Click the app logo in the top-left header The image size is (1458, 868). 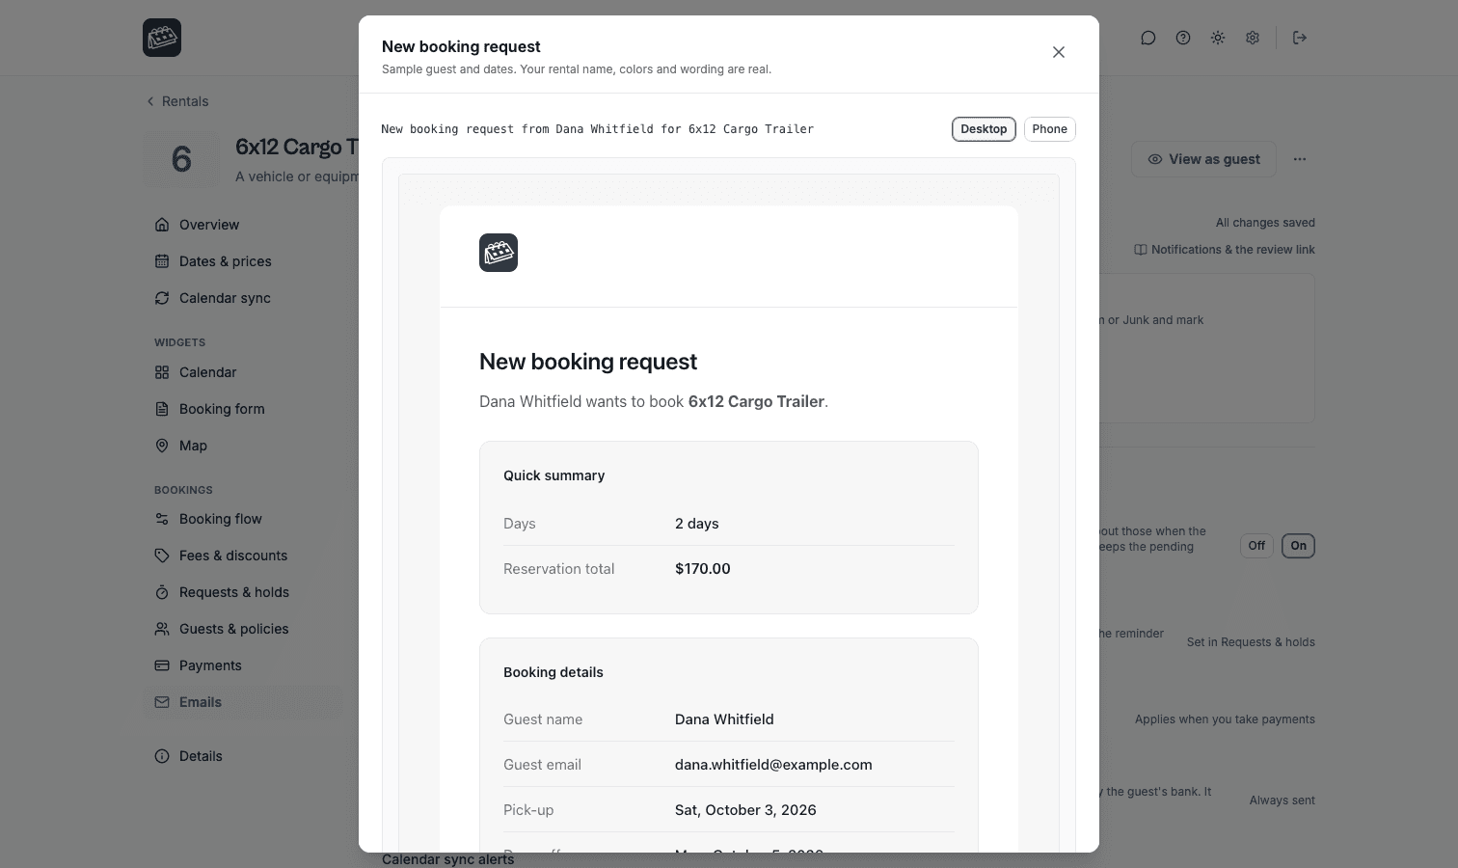tap(162, 38)
